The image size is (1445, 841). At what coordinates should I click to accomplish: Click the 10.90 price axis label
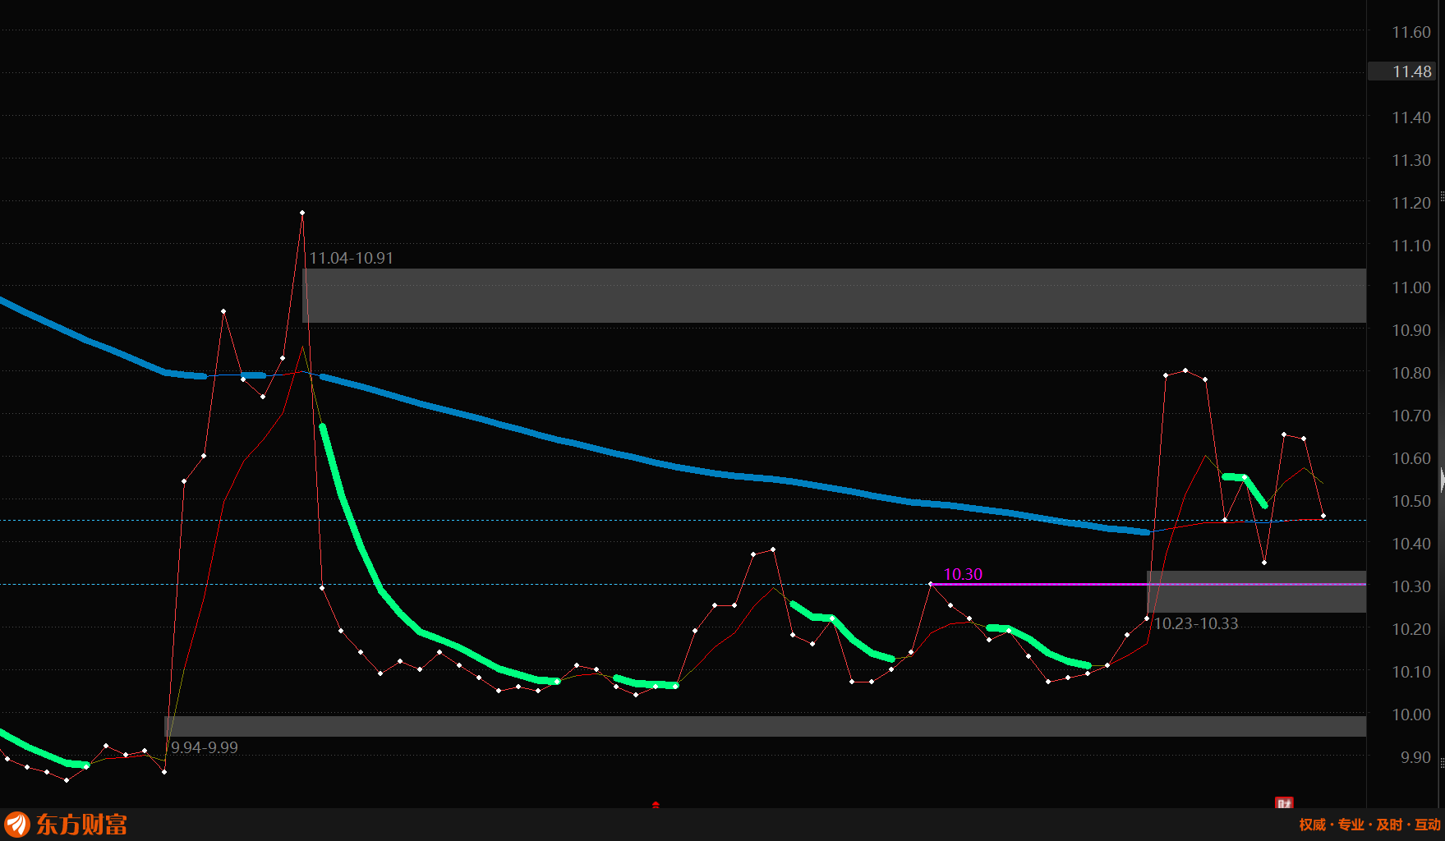[1410, 330]
